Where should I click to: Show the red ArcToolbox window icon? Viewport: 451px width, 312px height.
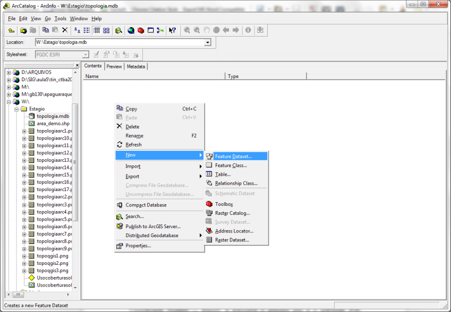[141, 30]
